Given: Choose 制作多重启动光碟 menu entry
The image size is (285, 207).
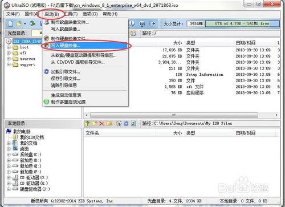Looking at the screenshot, I should 85,102.
